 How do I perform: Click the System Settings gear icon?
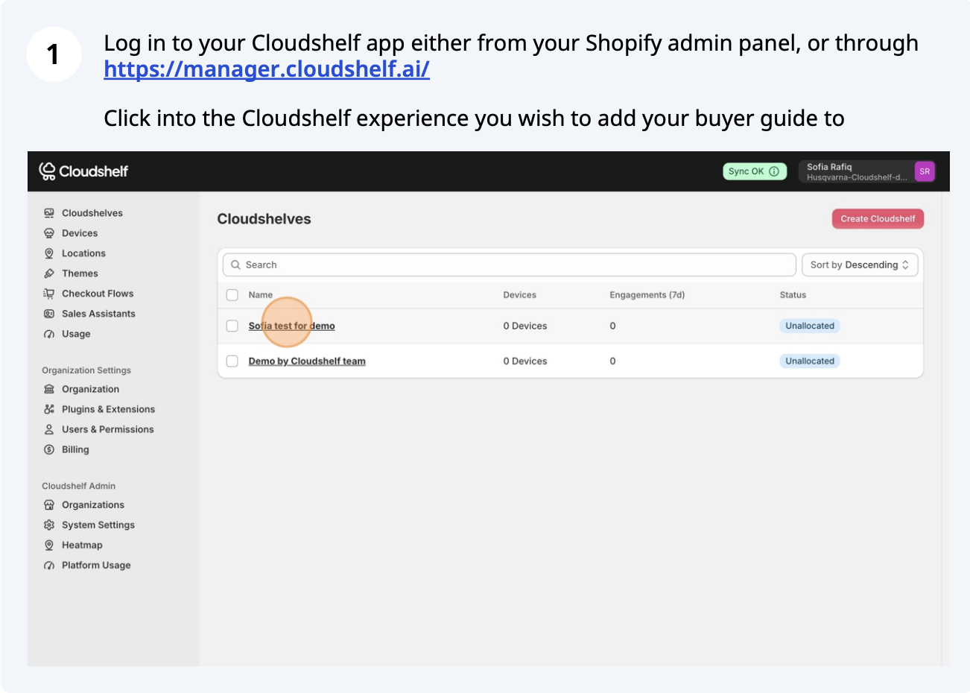pyautogui.click(x=49, y=525)
